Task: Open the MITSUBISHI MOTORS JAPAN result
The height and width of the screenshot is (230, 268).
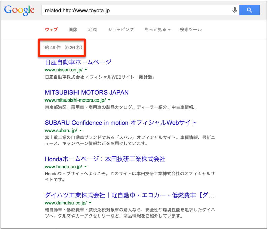Action: coord(87,92)
